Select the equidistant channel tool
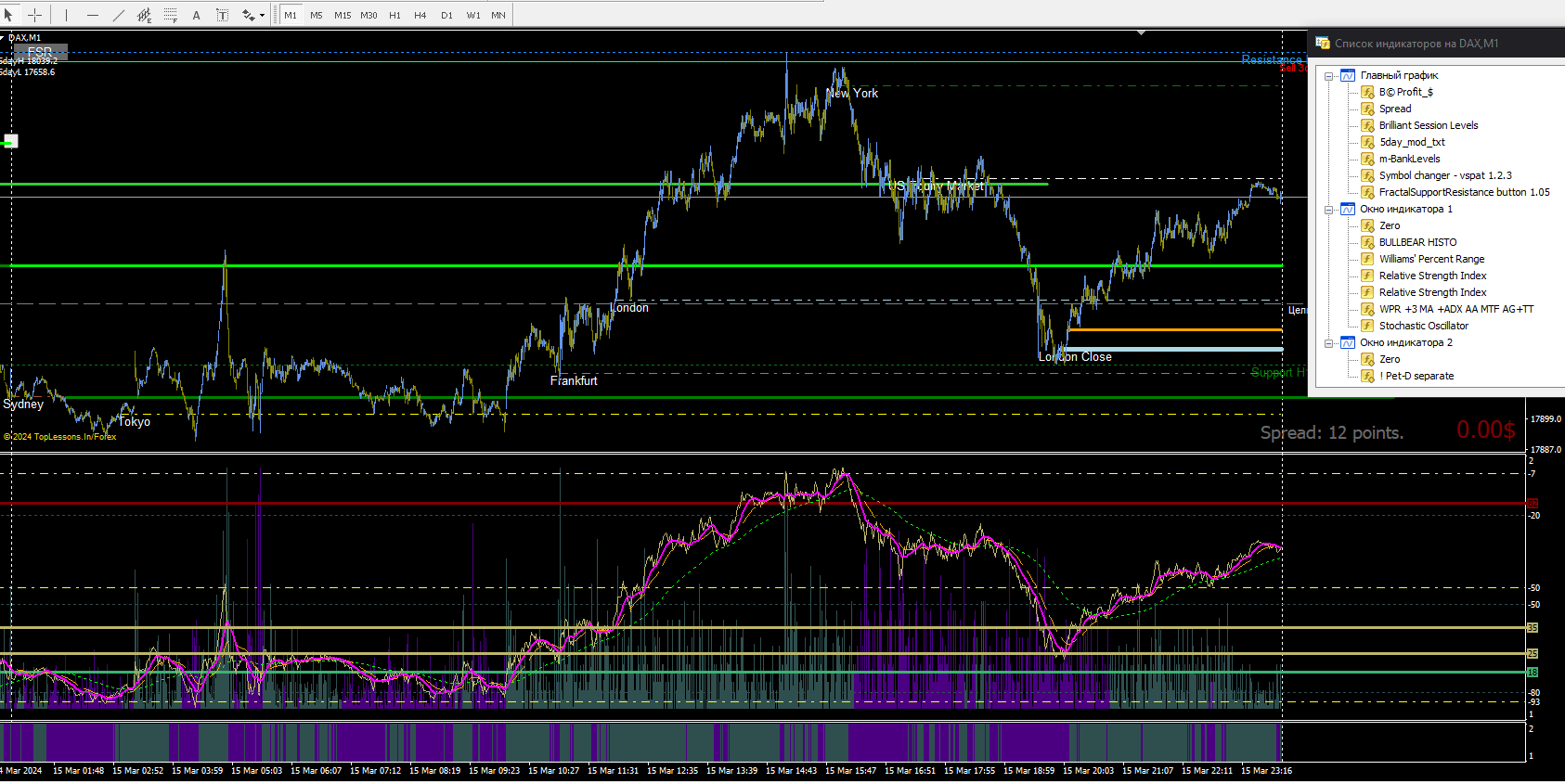The height and width of the screenshot is (783, 1565). pyautogui.click(x=144, y=15)
